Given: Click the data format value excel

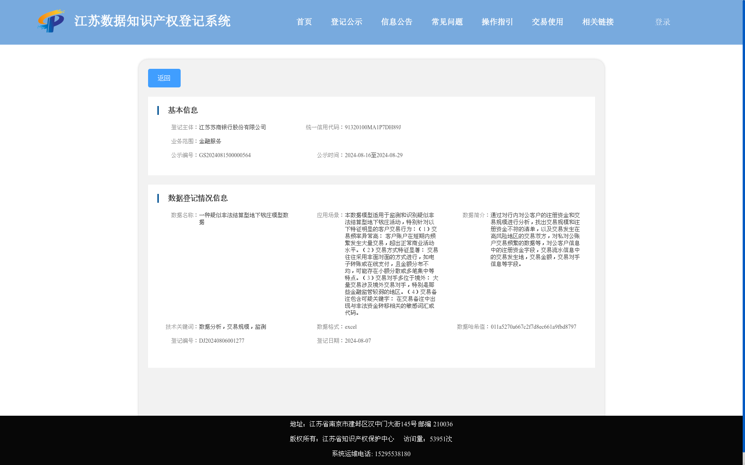Looking at the screenshot, I should [x=351, y=327].
